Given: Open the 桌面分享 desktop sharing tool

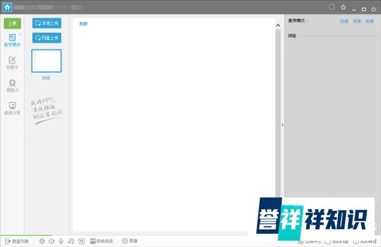Looking at the screenshot, I should [x=12, y=109].
